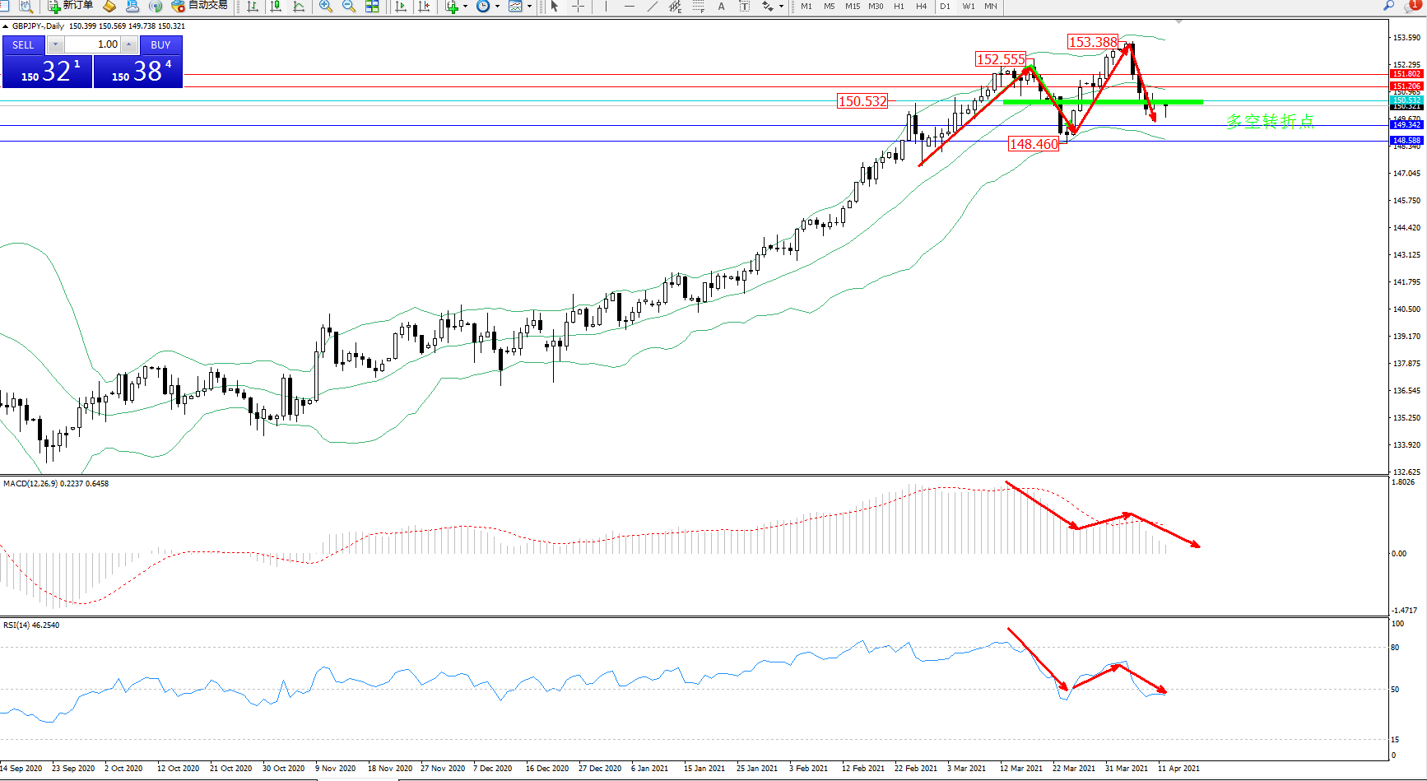Click the New Order (新订单) button
The image size is (1427, 781).
[70, 6]
